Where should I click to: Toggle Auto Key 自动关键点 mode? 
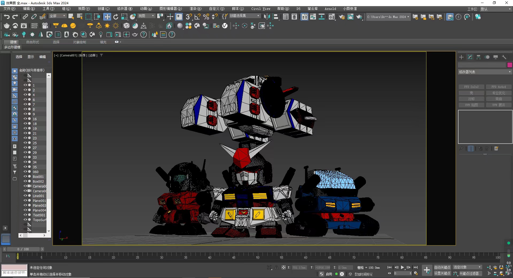[442, 267]
